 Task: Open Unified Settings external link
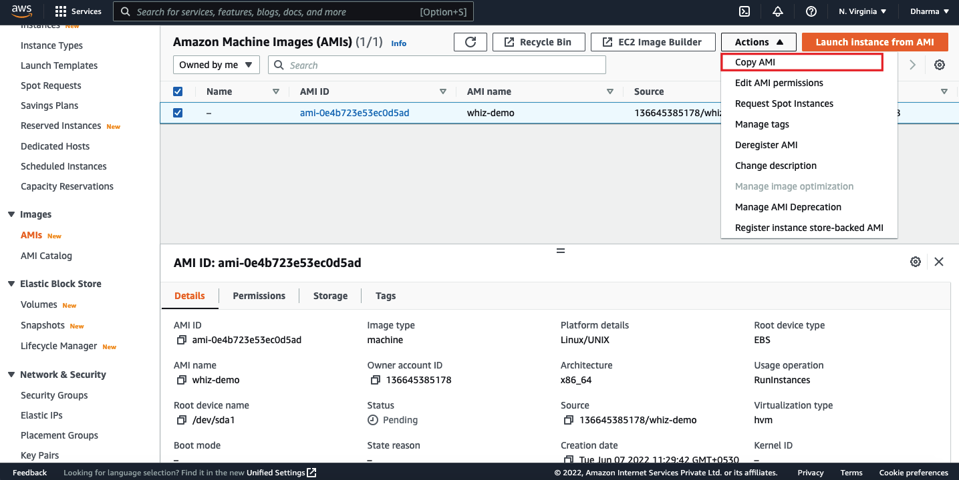281,473
